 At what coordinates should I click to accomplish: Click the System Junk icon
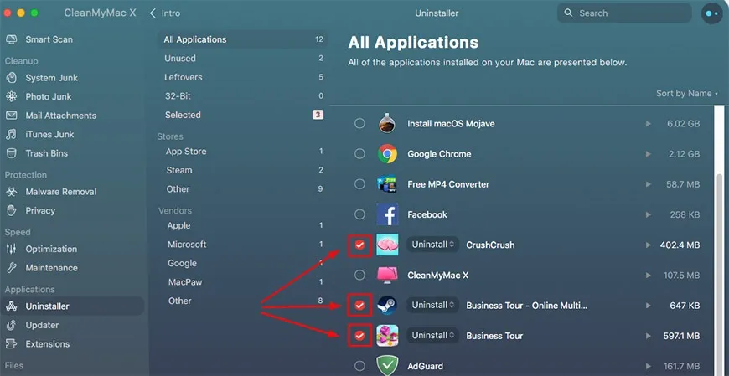12,78
